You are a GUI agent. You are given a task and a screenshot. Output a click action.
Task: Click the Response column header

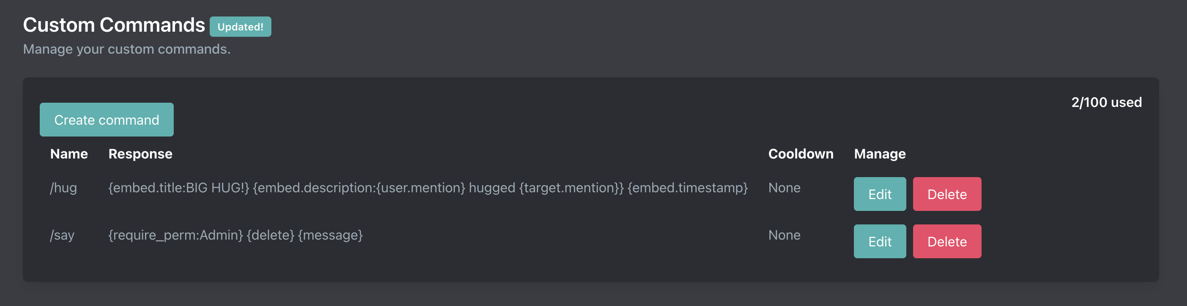coord(140,154)
